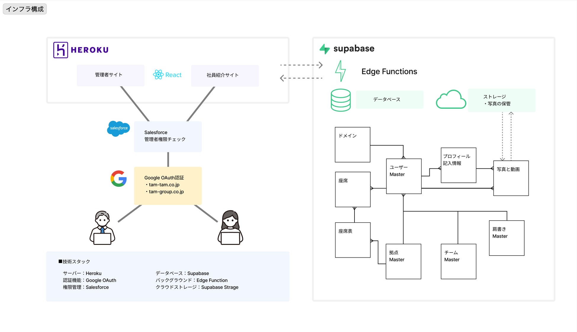Select the Salesforce cloud logo
This screenshot has width=577, height=332.
click(118, 128)
